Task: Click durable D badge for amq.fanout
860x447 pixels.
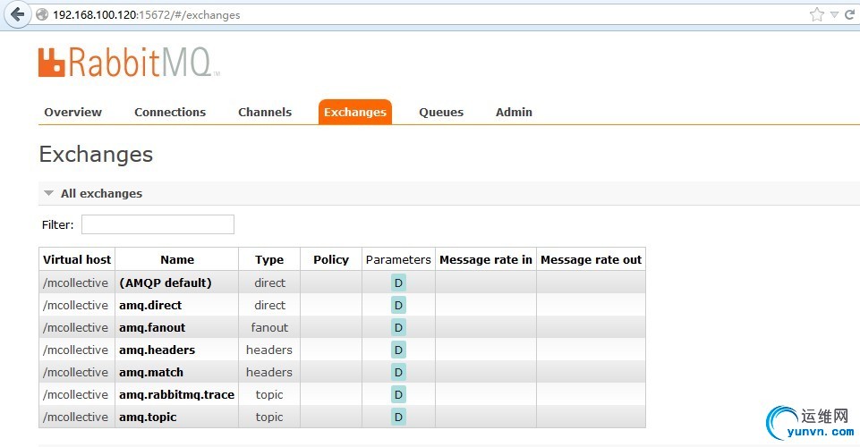Action: pyautogui.click(x=399, y=327)
